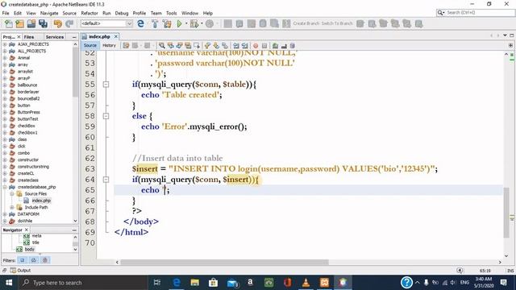Click the Profile Project icon
Screen dimensions: 516x290
click(210, 23)
